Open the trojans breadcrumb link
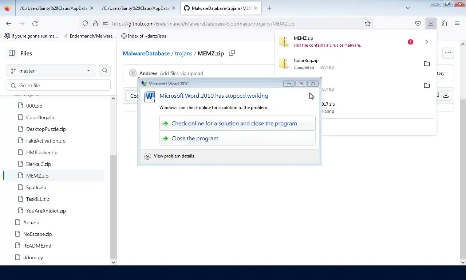This screenshot has height=280, width=466. tap(183, 53)
